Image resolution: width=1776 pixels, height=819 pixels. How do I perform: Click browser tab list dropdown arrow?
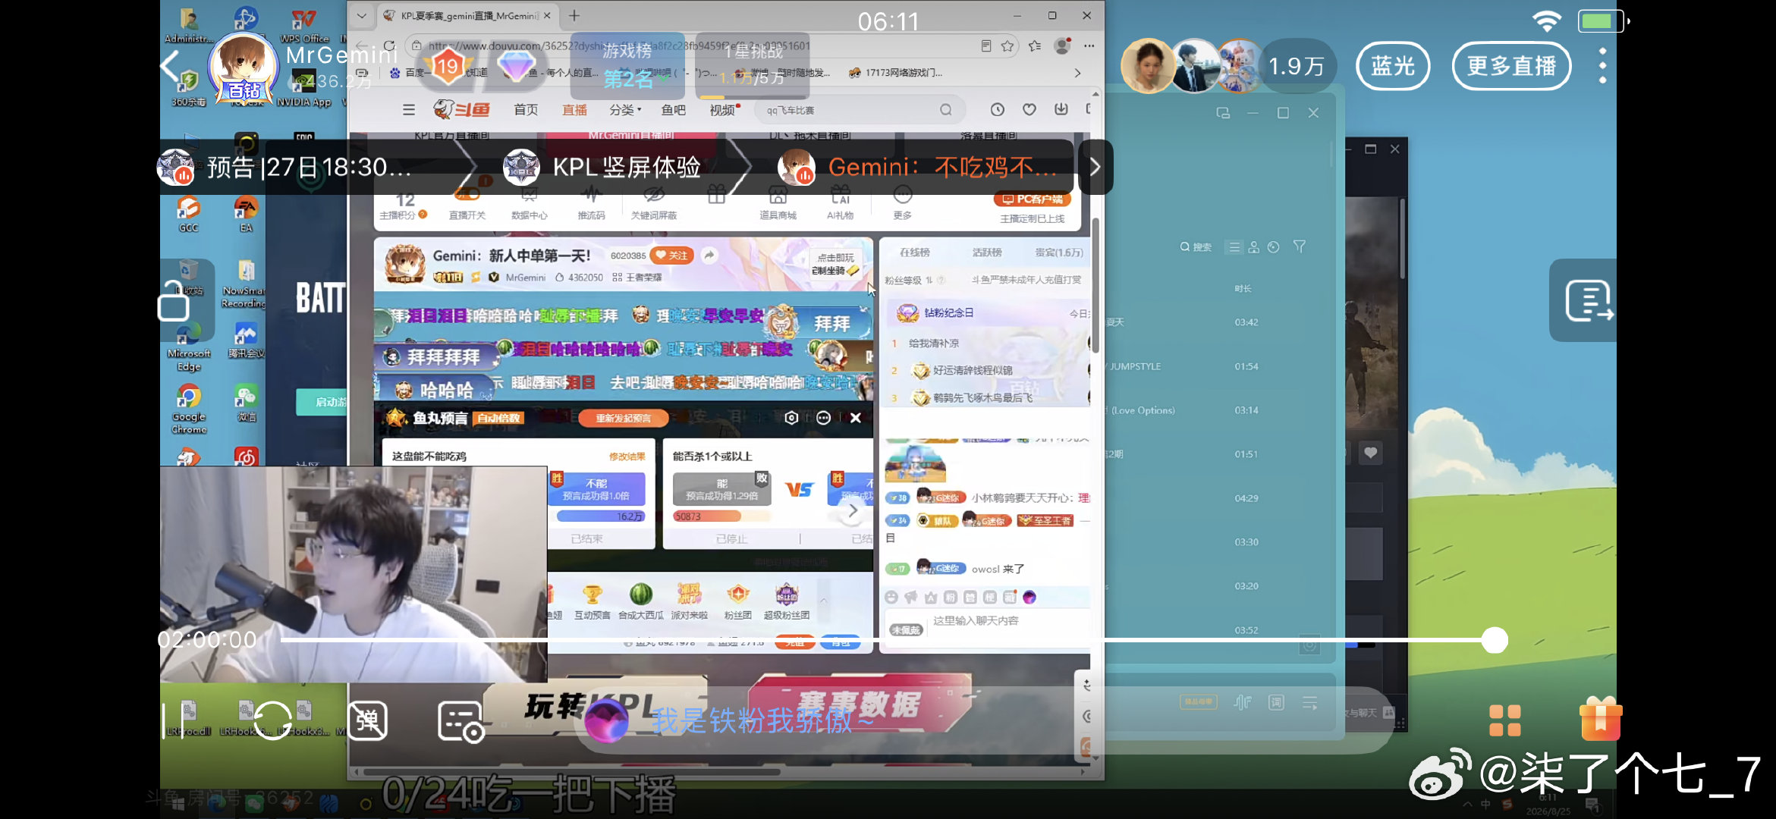[362, 15]
